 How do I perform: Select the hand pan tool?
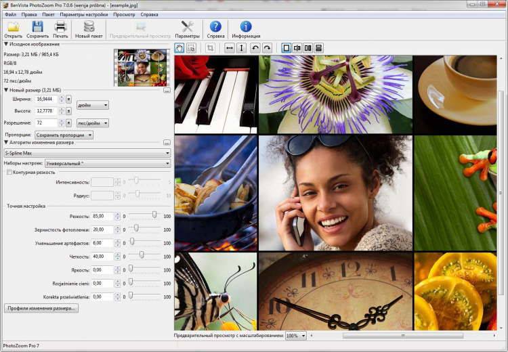179,48
